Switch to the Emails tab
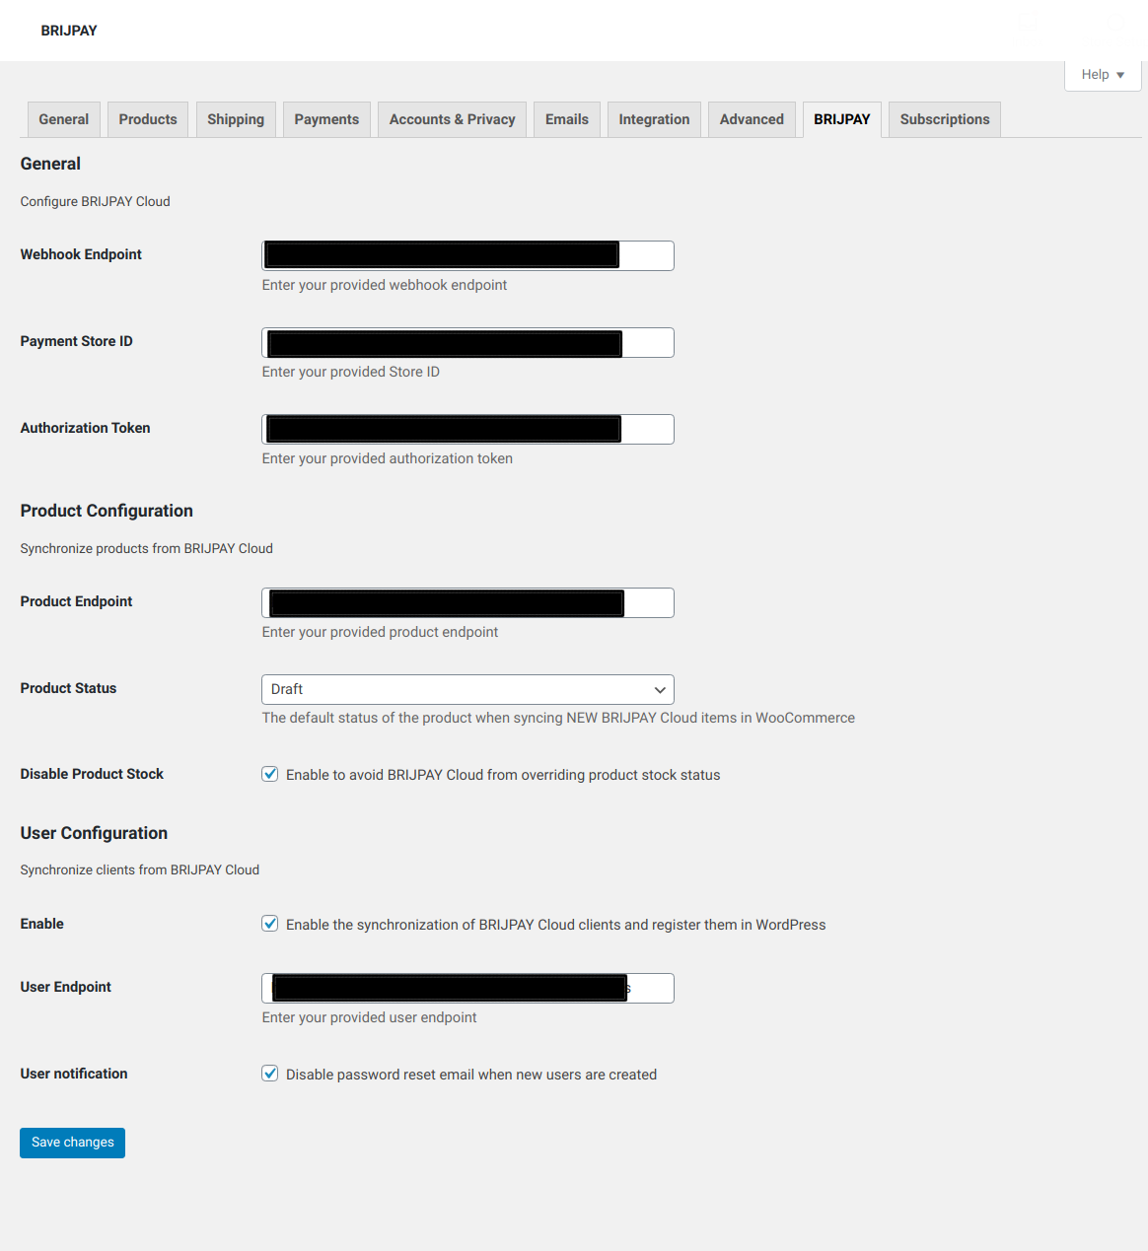The height and width of the screenshot is (1251, 1148). pyautogui.click(x=567, y=119)
